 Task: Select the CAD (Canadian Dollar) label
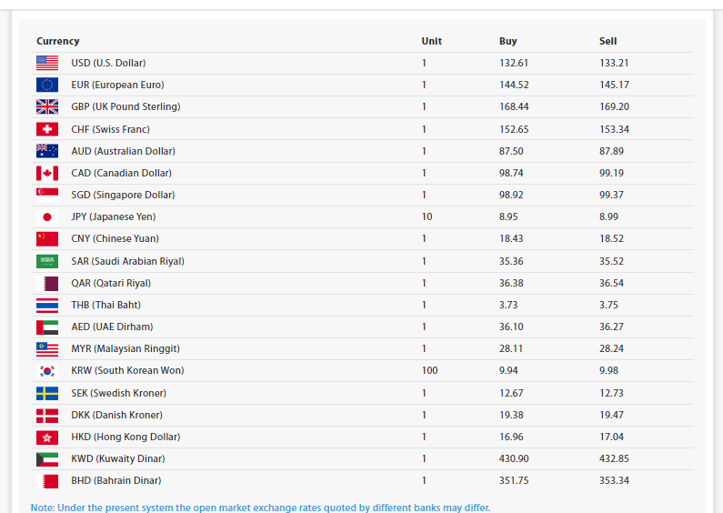[x=121, y=173]
